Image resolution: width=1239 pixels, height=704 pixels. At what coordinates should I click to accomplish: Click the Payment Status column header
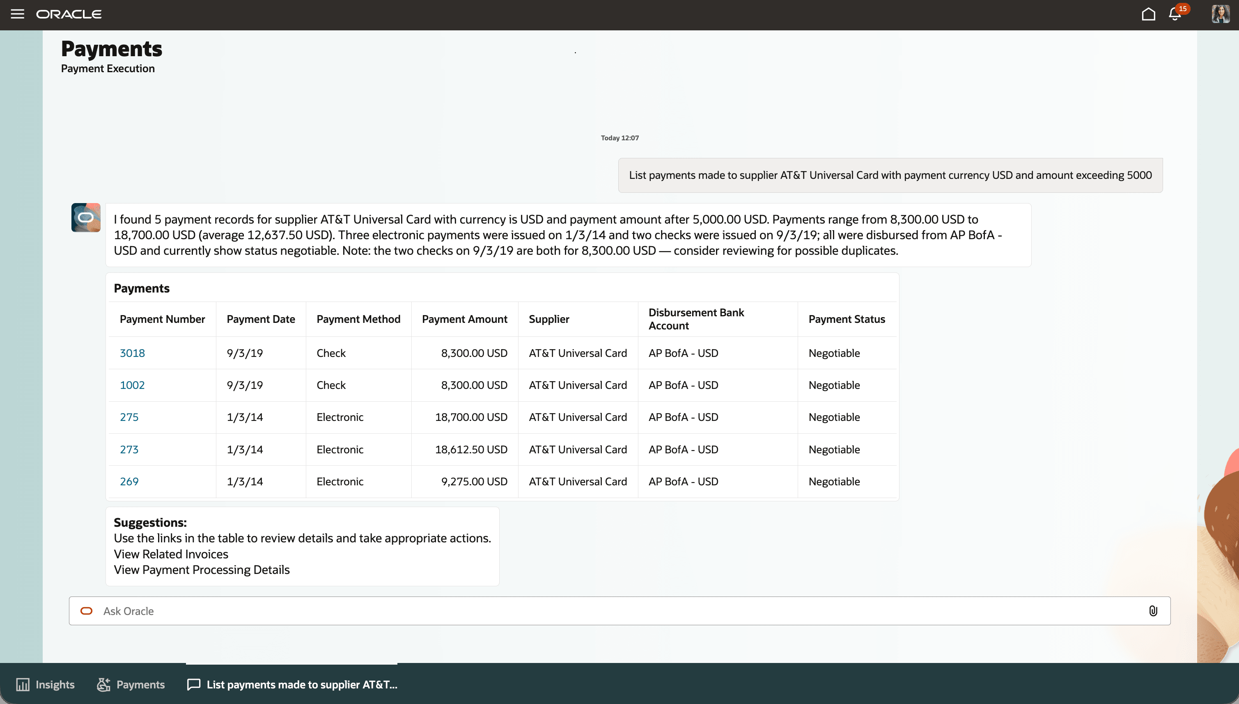[847, 319]
